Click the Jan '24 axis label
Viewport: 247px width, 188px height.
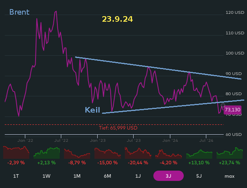pyautogui.click(x=170, y=141)
